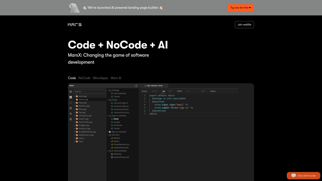
Task: Open the Chat with founder widget
Action: coord(303,176)
